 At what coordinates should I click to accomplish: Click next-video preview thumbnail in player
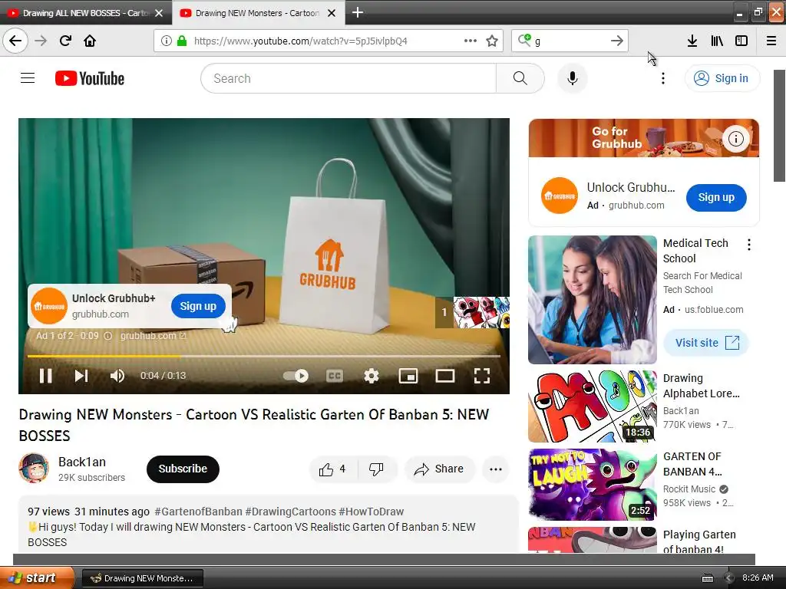481,313
